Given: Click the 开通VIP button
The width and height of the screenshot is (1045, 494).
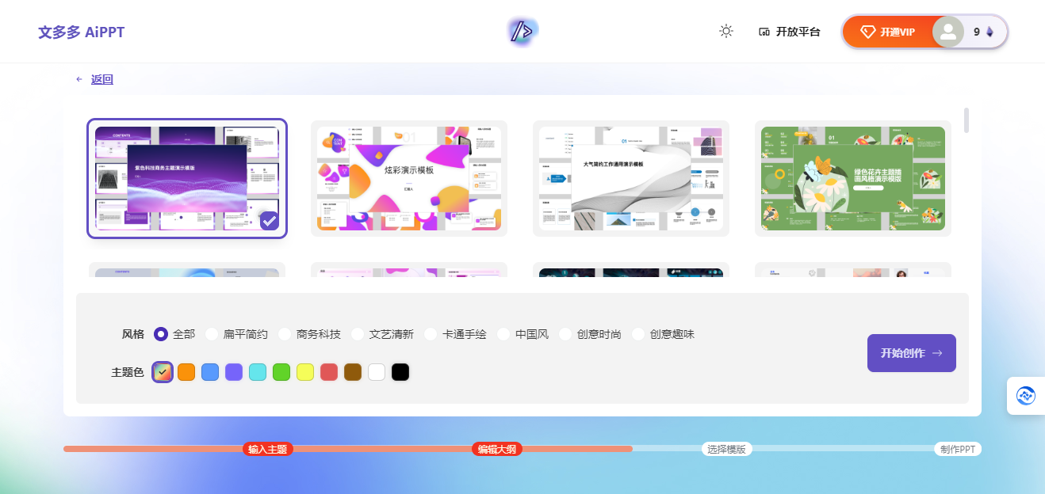Looking at the screenshot, I should (x=888, y=32).
